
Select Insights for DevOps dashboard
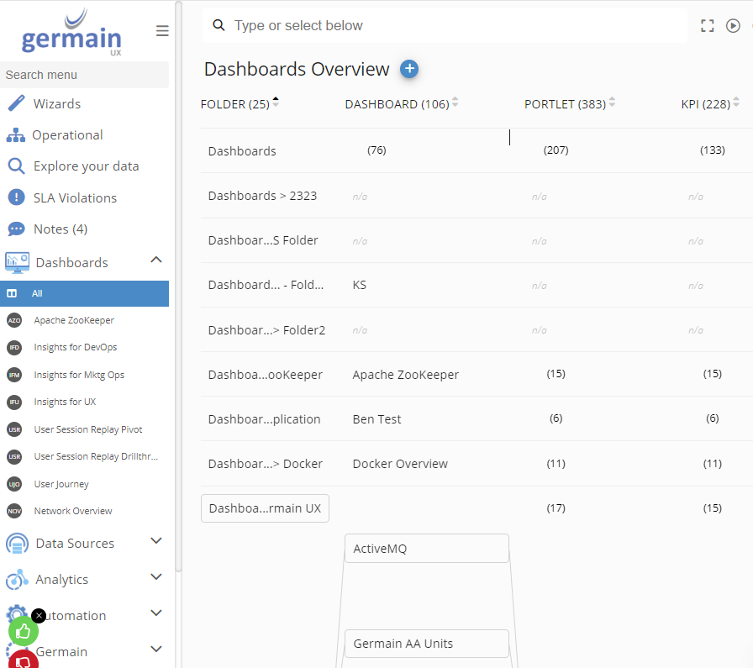(x=76, y=347)
